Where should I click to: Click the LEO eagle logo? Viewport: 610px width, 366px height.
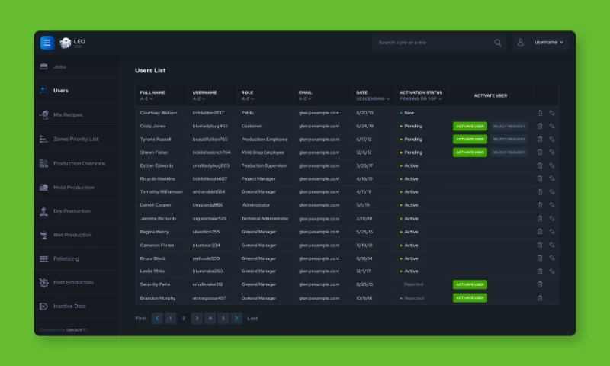pos(65,43)
